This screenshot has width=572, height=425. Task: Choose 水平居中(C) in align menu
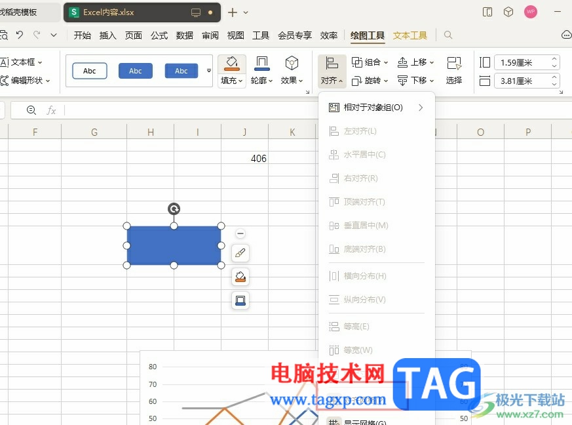[376, 155]
